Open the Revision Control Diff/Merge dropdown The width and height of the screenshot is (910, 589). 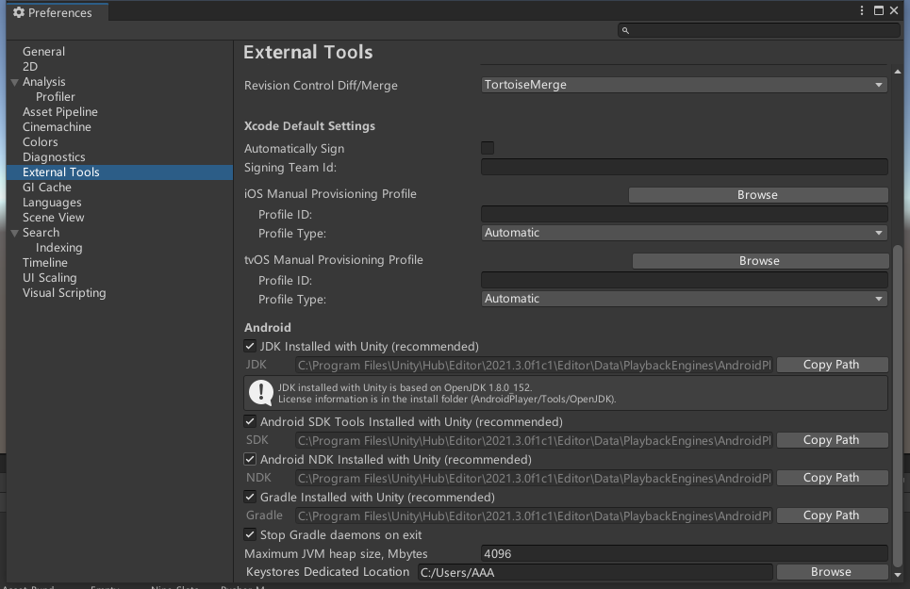tap(685, 85)
